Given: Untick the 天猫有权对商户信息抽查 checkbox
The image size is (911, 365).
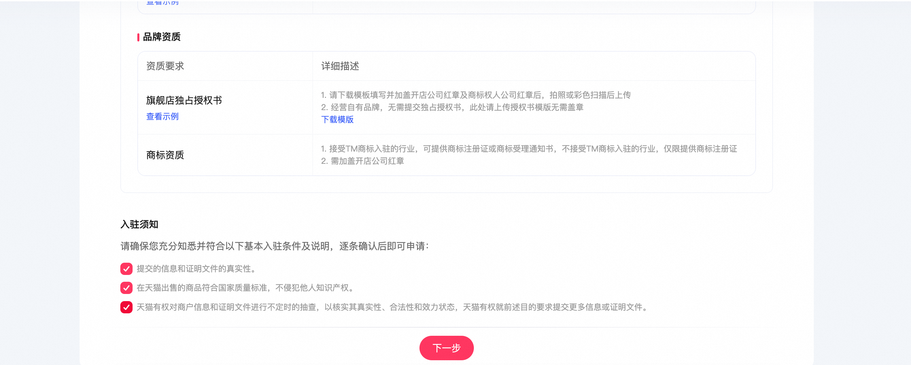Looking at the screenshot, I should [x=126, y=307].
